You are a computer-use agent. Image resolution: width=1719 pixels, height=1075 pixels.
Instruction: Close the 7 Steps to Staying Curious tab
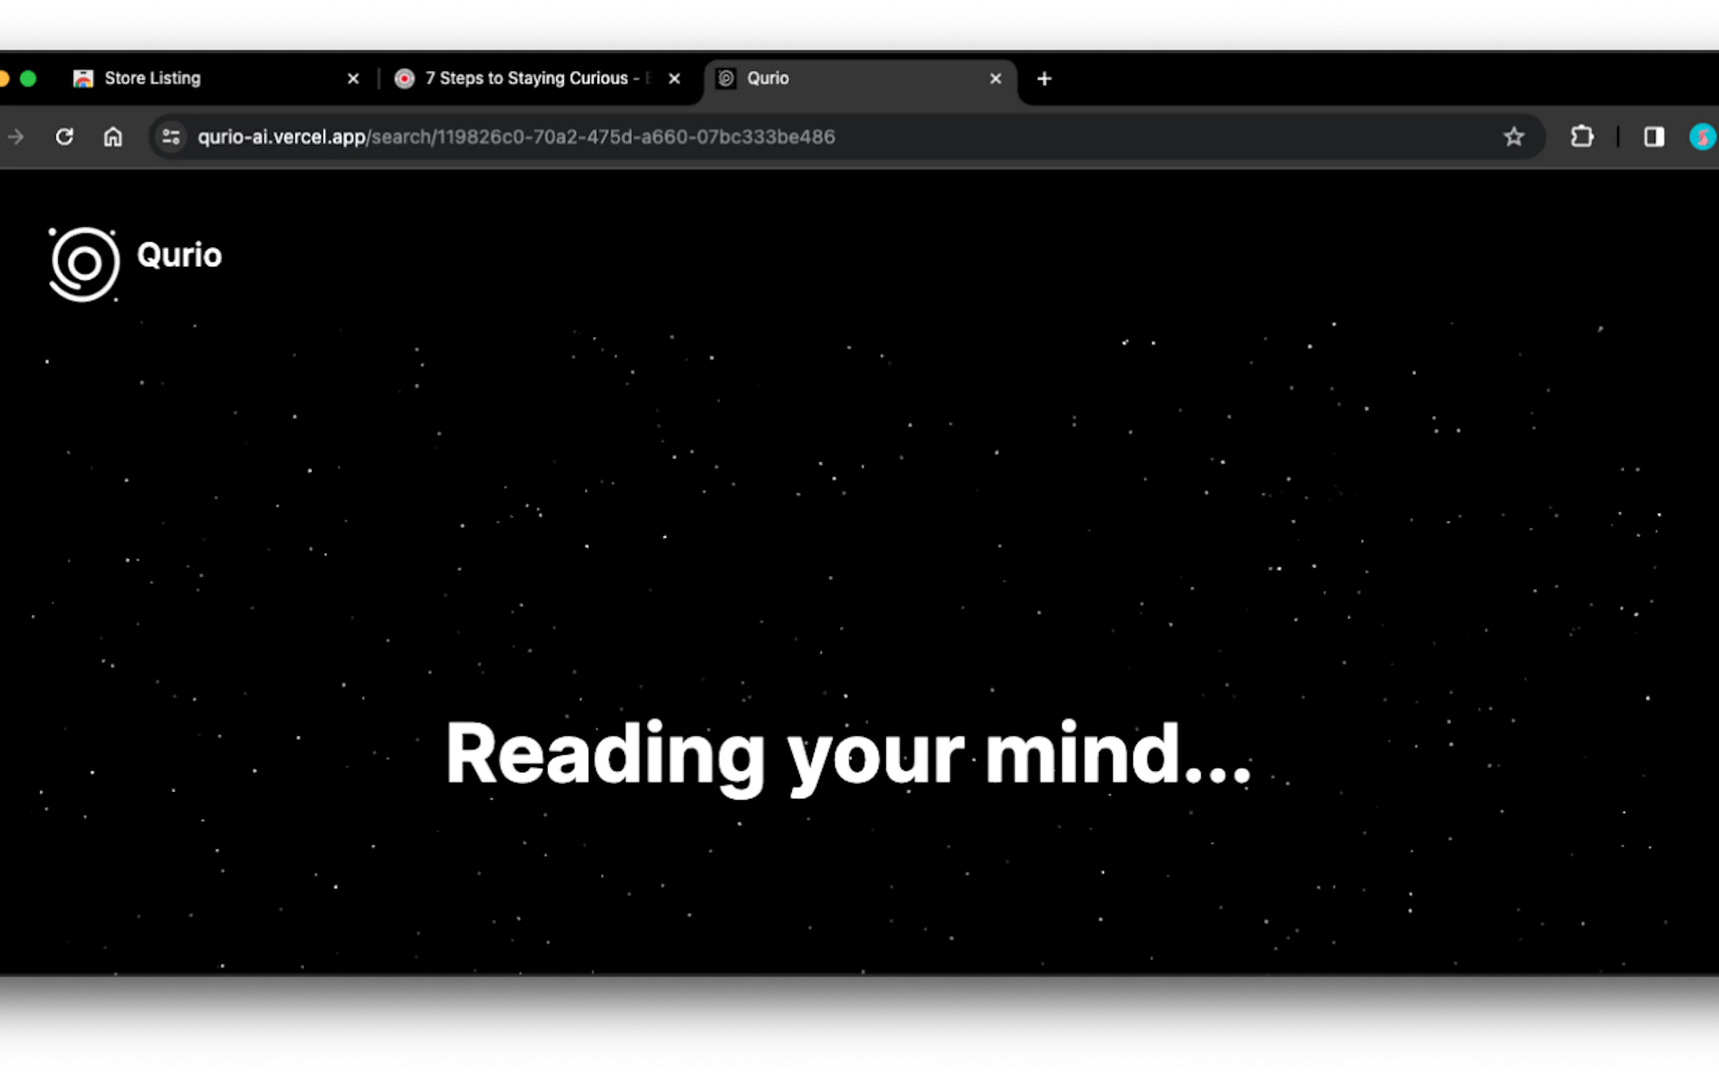pyautogui.click(x=674, y=79)
